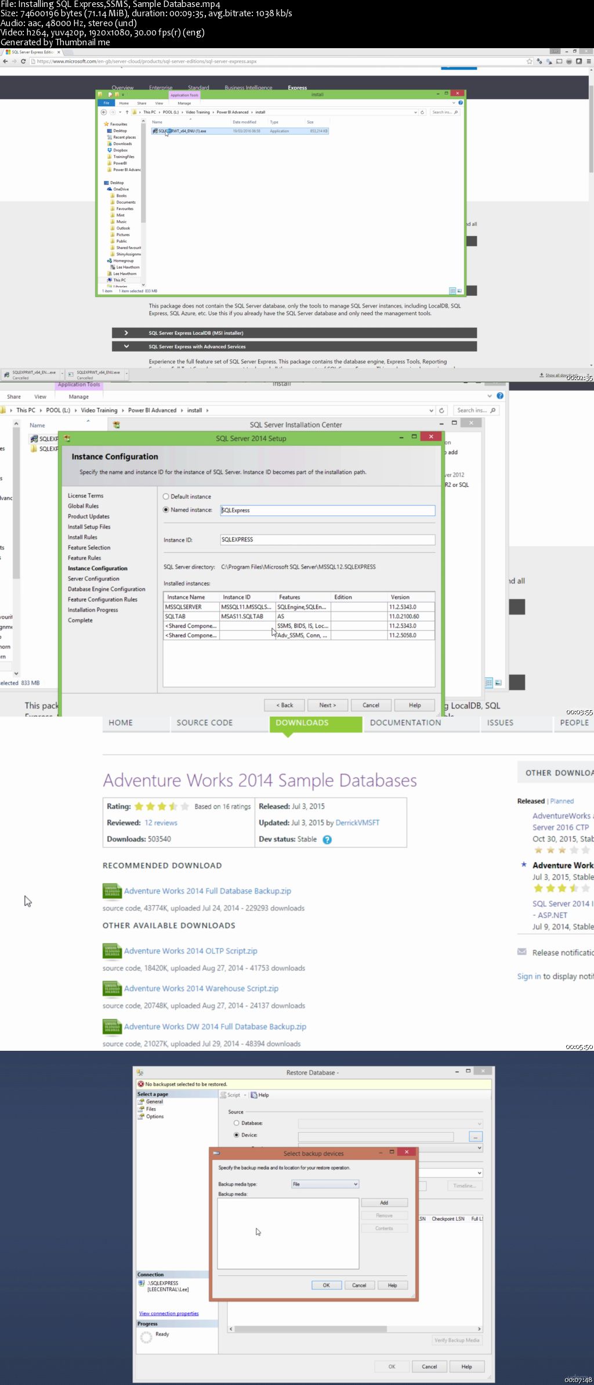Select the SQLEXPRWT_x64_ENU (1).exe application icon
The width and height of the screenshot is (594, 1385).
coord(155,131)
